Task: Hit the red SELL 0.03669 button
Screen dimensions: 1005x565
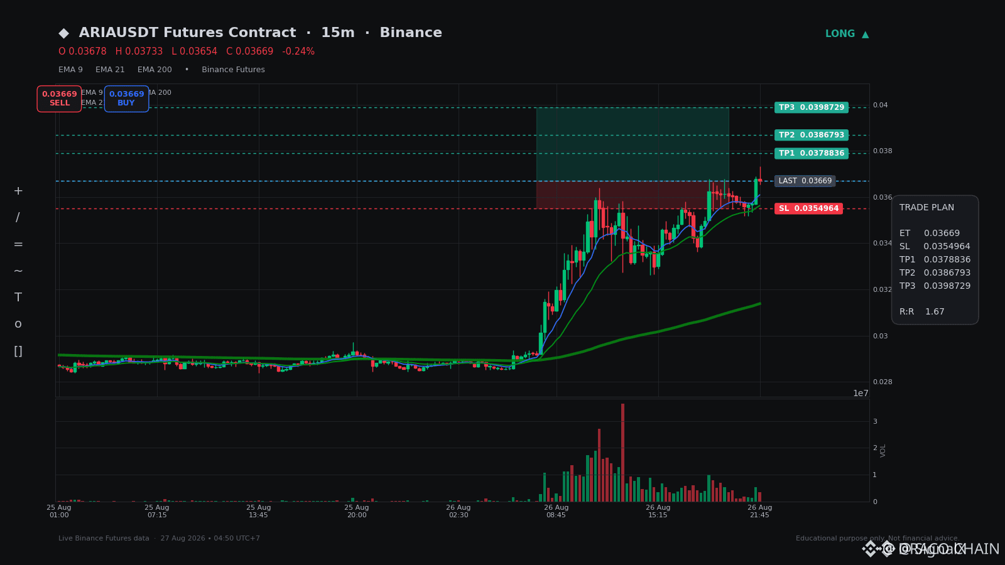Action: (59, 99)
